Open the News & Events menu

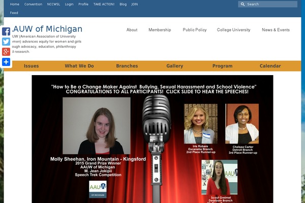pyautogui.click(x=276, y=30)
